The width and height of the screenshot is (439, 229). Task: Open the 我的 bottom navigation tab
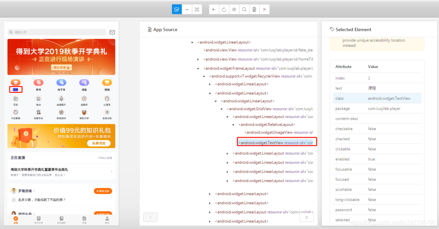tap(107, 220)
